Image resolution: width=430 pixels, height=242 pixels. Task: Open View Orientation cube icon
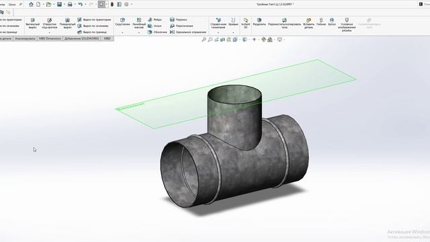coord(235,40)
